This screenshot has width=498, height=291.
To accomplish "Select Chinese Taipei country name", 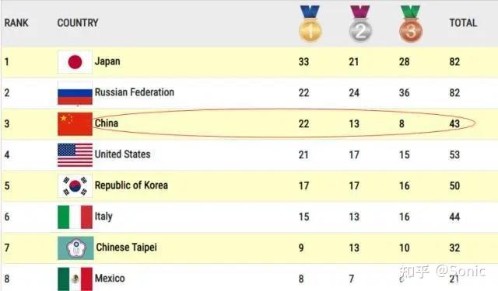I will click(126, 248).
